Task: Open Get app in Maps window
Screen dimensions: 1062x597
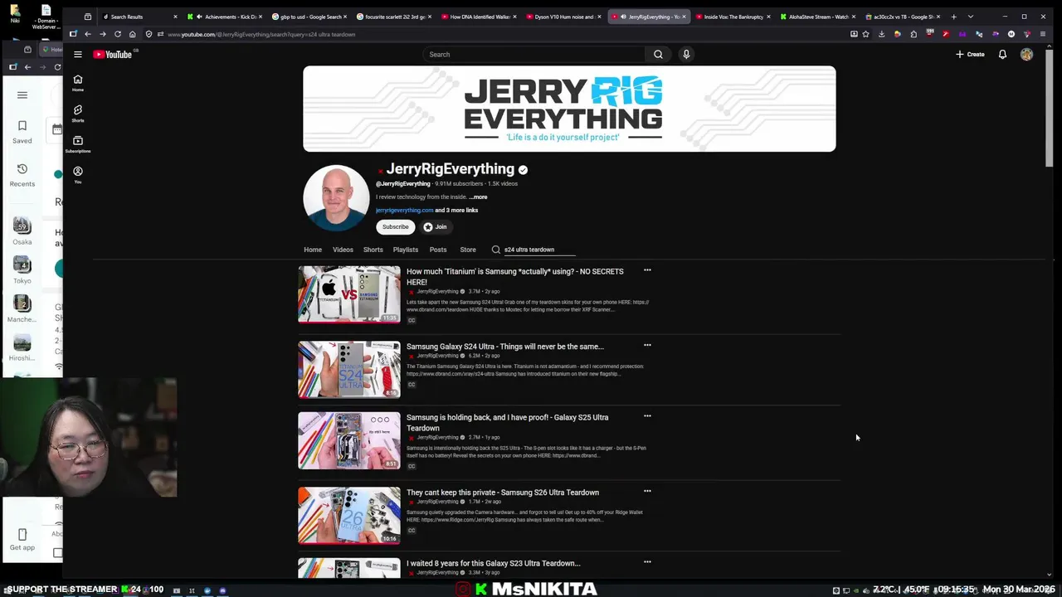Action: click(22, 540)
